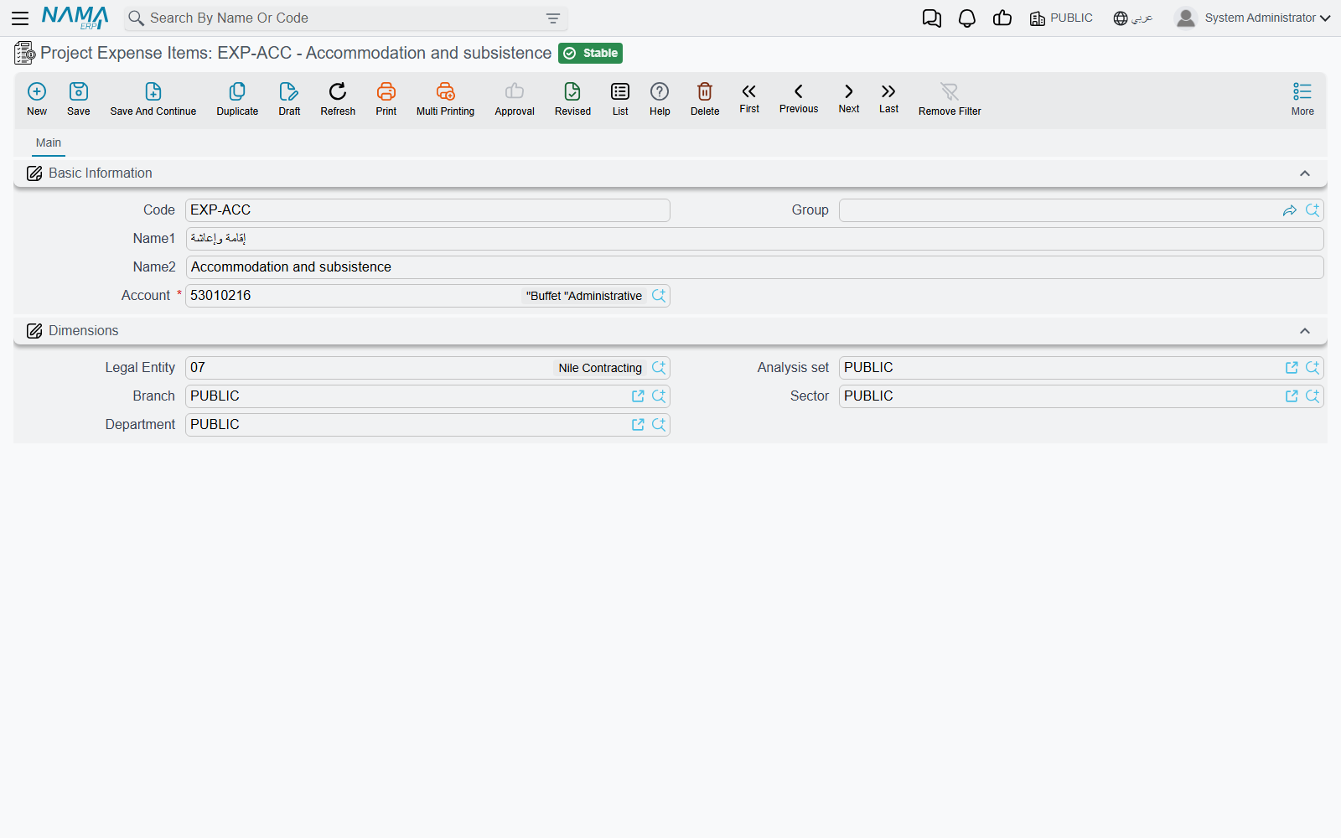The height and width of the screenshot is (838, 1341).
Task: Click the thumbs-up feedback icon
Action: (x=1002, y=18)
